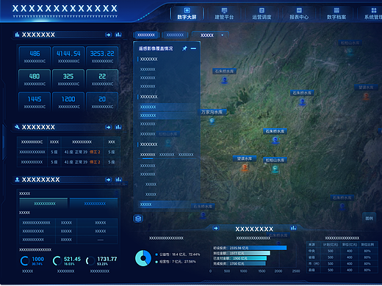The width and height of the screenshot is (382, 286).
Task: Click the teal 松柏山水库 marker beside the orange pin
Action: coord(275,169)
